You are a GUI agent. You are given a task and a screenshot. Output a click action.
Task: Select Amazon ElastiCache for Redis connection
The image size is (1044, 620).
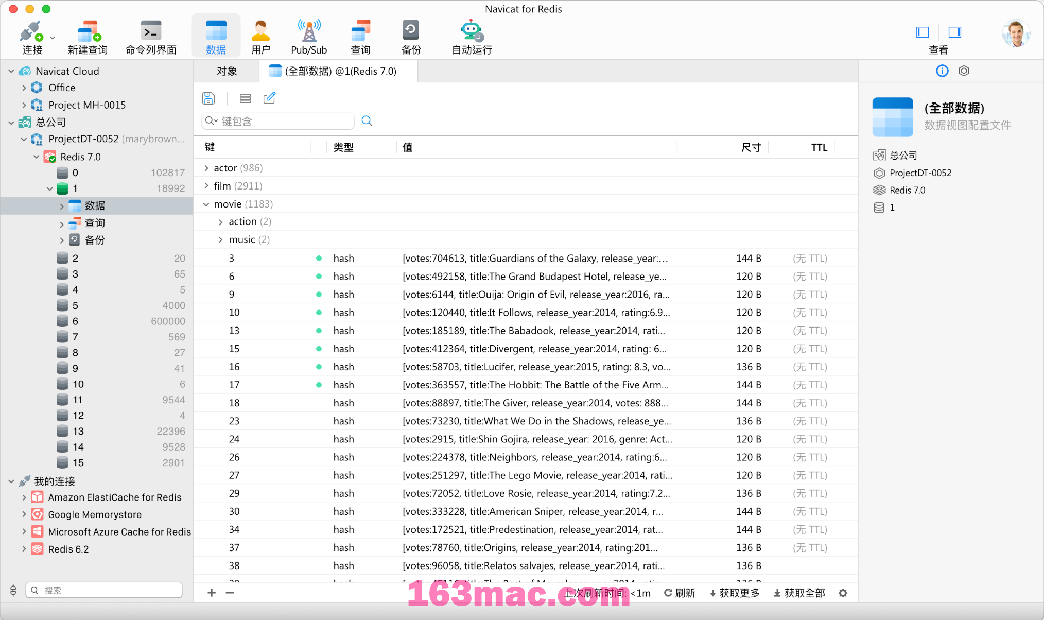[x=114, y=497]
